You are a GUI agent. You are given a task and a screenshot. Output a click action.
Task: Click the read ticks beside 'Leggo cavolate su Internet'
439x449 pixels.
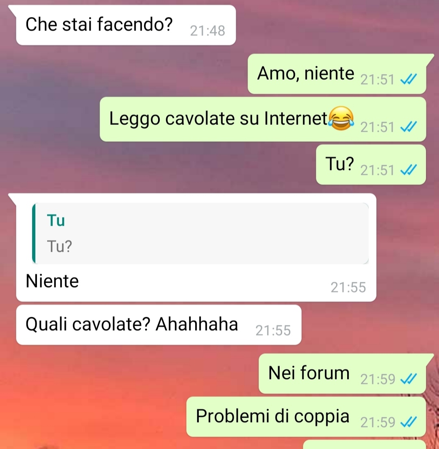point(409,127)
